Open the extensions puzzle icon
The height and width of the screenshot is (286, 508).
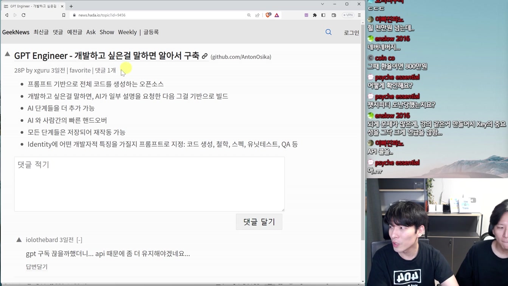point(314,15)
